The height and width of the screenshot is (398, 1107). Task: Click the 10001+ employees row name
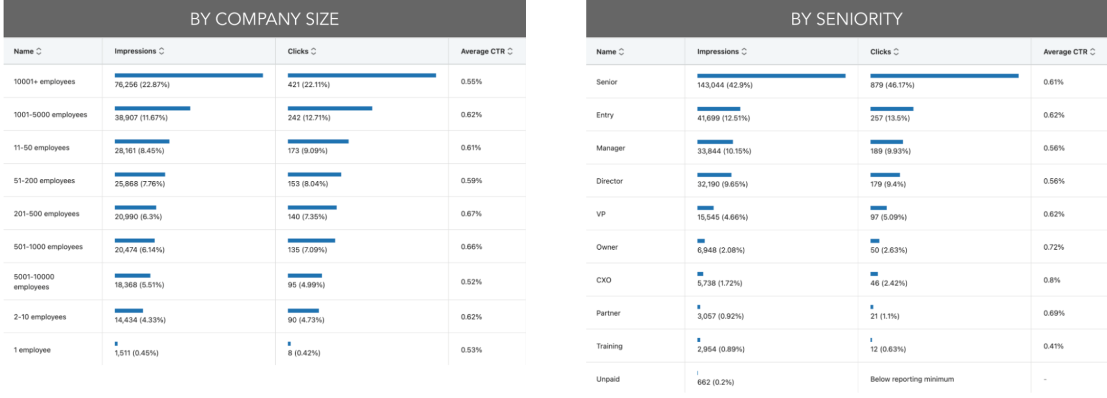click(x=44, y=81)
